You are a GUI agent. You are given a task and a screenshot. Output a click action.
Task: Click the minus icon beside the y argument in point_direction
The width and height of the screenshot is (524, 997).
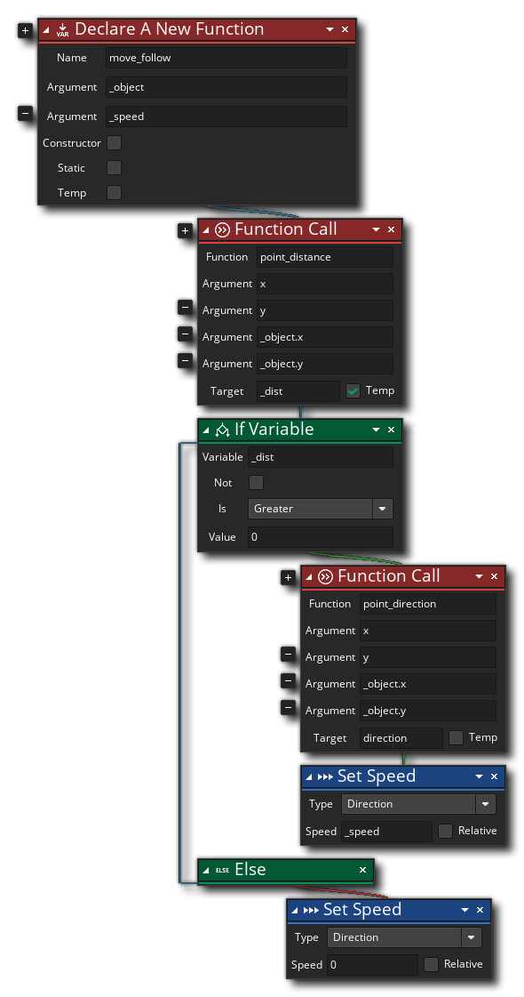(288, 655)
